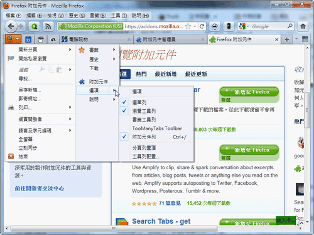Image resolution: width=314 pixels, height=235 pixels.
Task: Open the 檔案(F) menu in menu bar
Action: [13, 16]
